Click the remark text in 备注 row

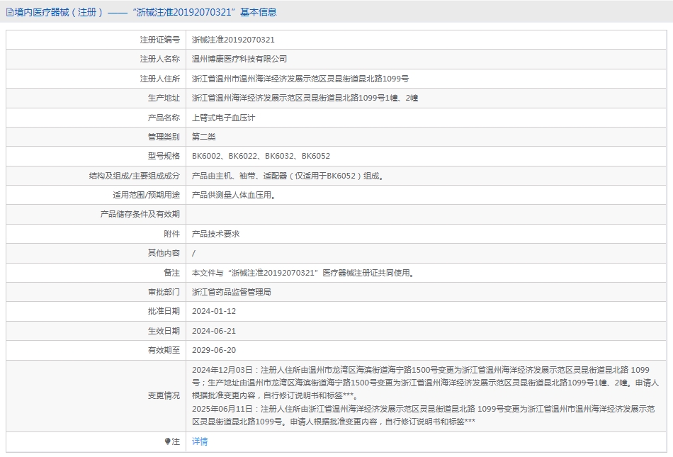[x=302, y=272]
